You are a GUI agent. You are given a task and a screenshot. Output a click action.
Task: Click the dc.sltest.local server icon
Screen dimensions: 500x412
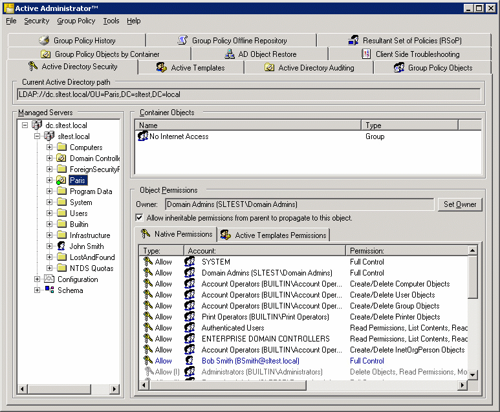[37, 125]
